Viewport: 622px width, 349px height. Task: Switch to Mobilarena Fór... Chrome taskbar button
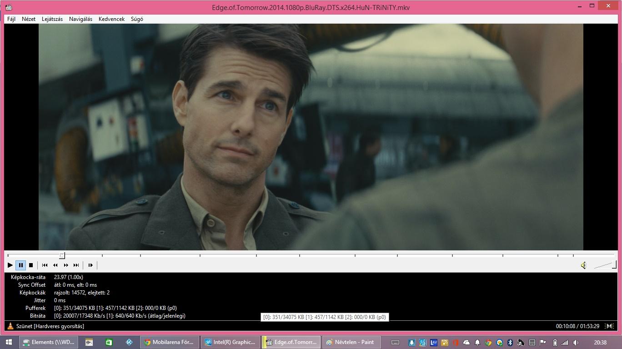[x=169, y=342]
